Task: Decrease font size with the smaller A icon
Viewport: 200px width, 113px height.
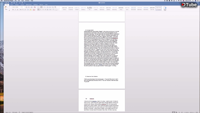Action: point(29,7)
